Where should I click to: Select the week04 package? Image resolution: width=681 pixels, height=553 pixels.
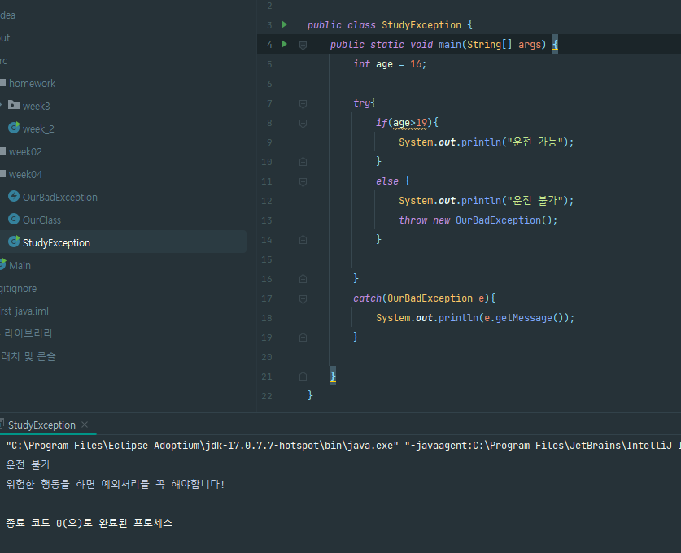coord(25,175)
